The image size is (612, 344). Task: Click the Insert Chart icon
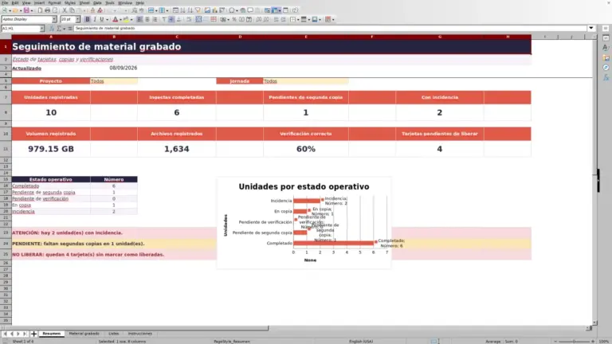[214, 10]
